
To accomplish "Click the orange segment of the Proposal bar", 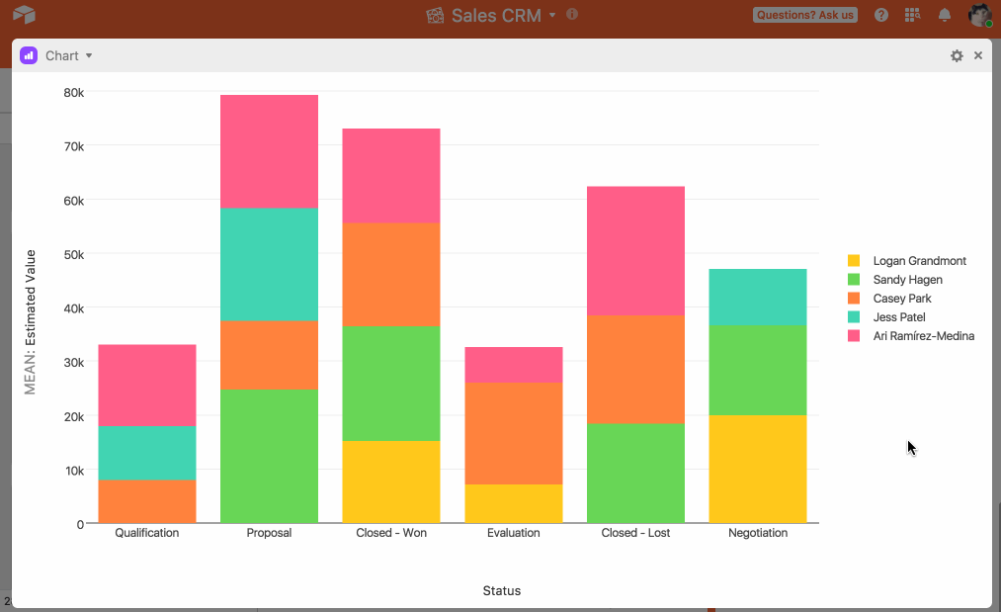I will [269, 355].
